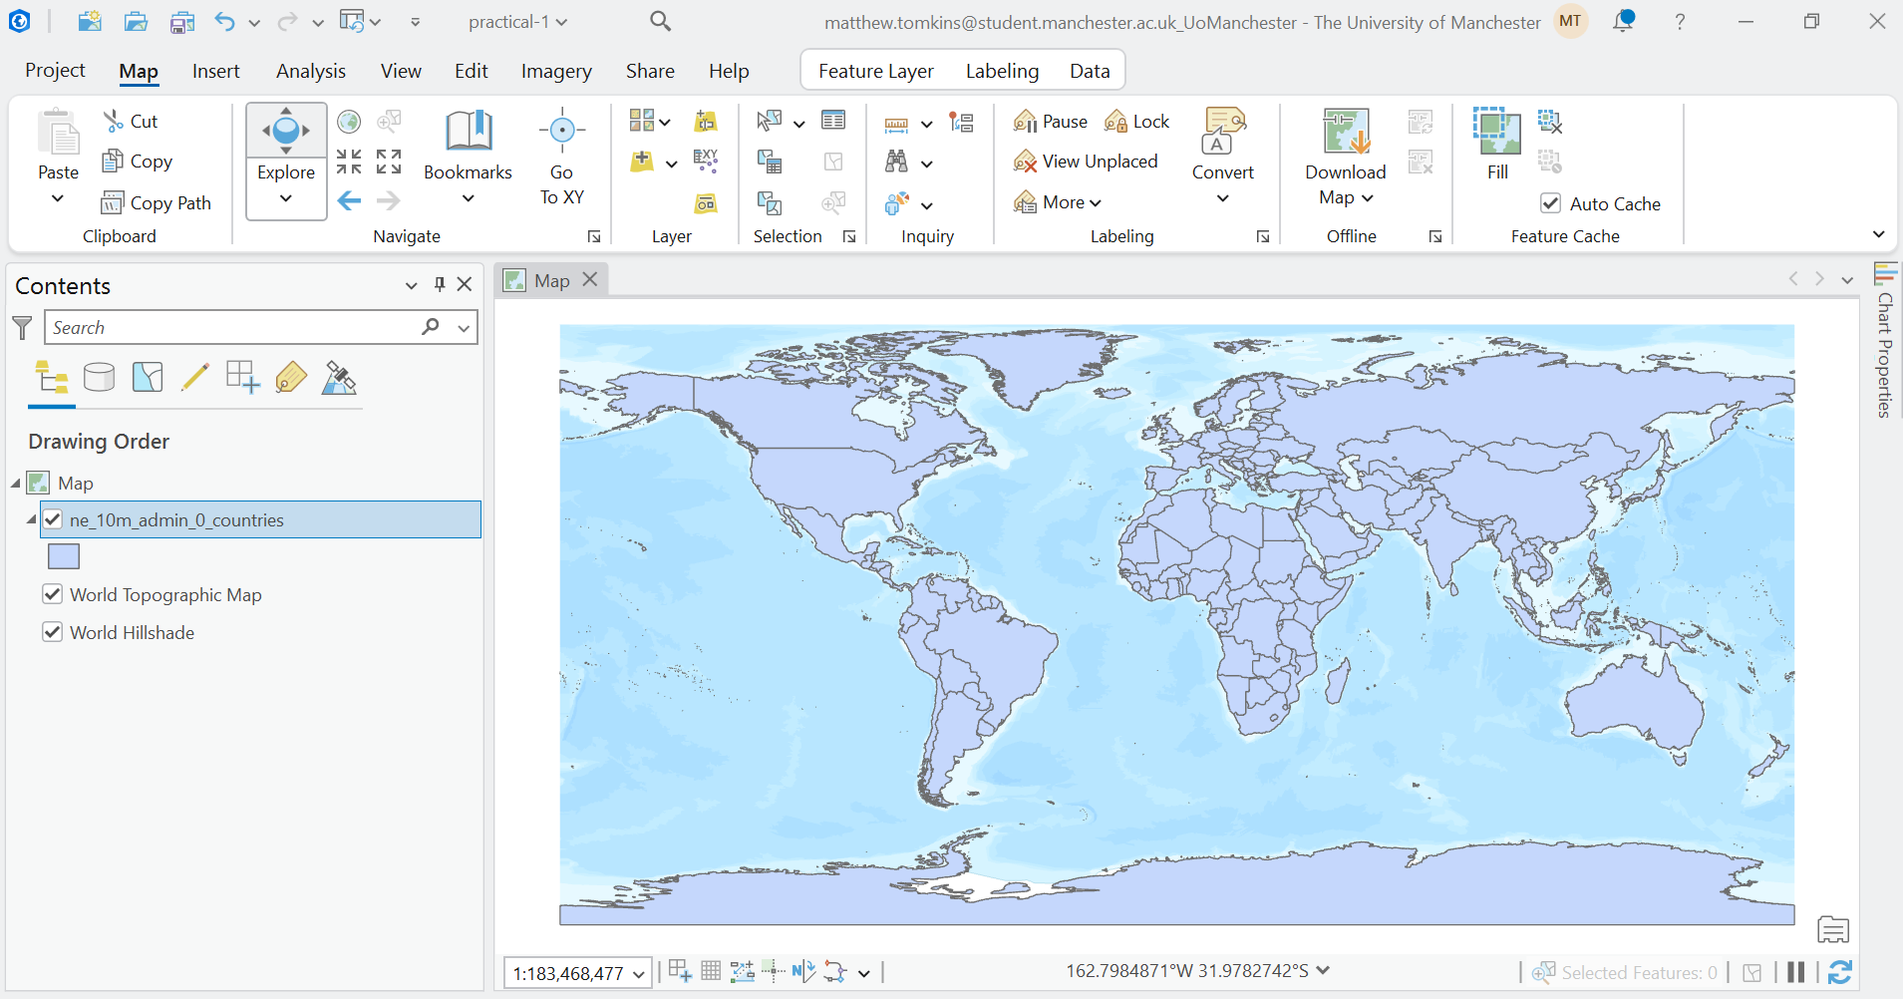Open the Imagery ribbon tab
Viewport: 1903px width, 999px height.
click(556, 71)
